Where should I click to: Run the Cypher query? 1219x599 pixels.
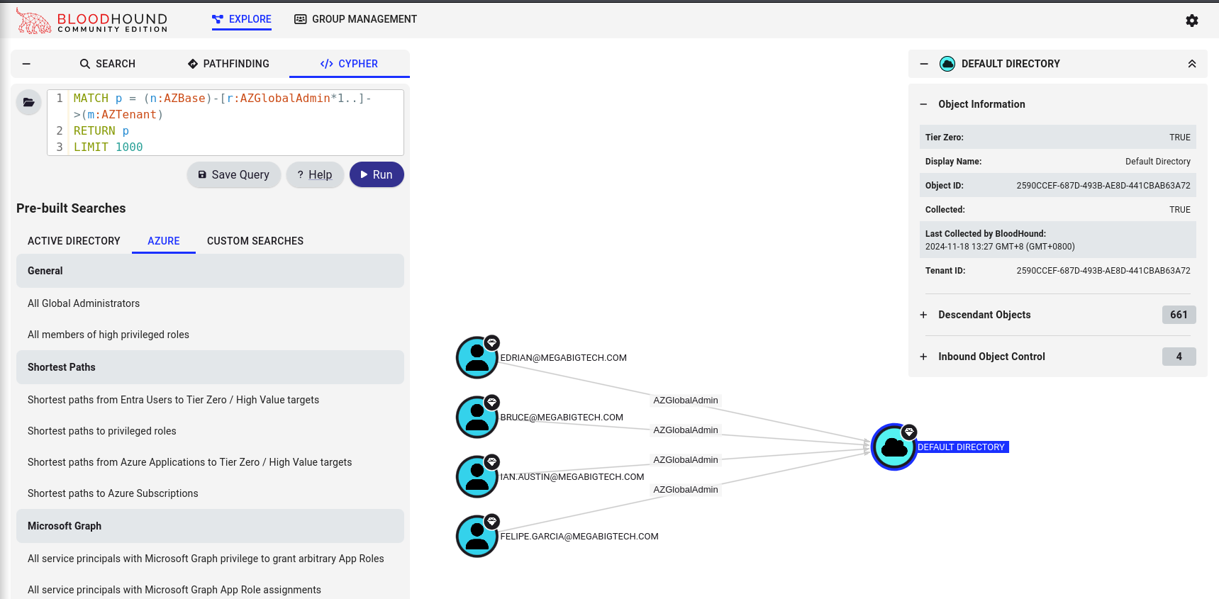point(376,175)
